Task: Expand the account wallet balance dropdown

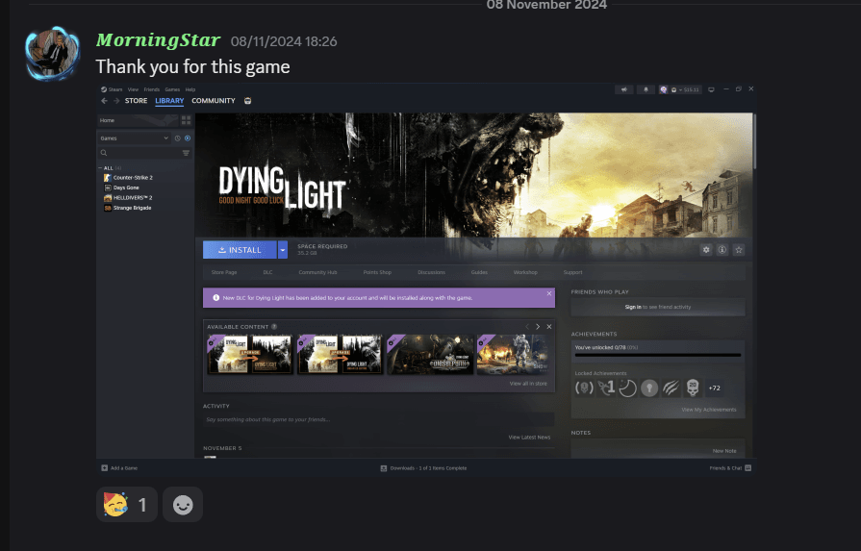Action: click(x=685, y=89)
